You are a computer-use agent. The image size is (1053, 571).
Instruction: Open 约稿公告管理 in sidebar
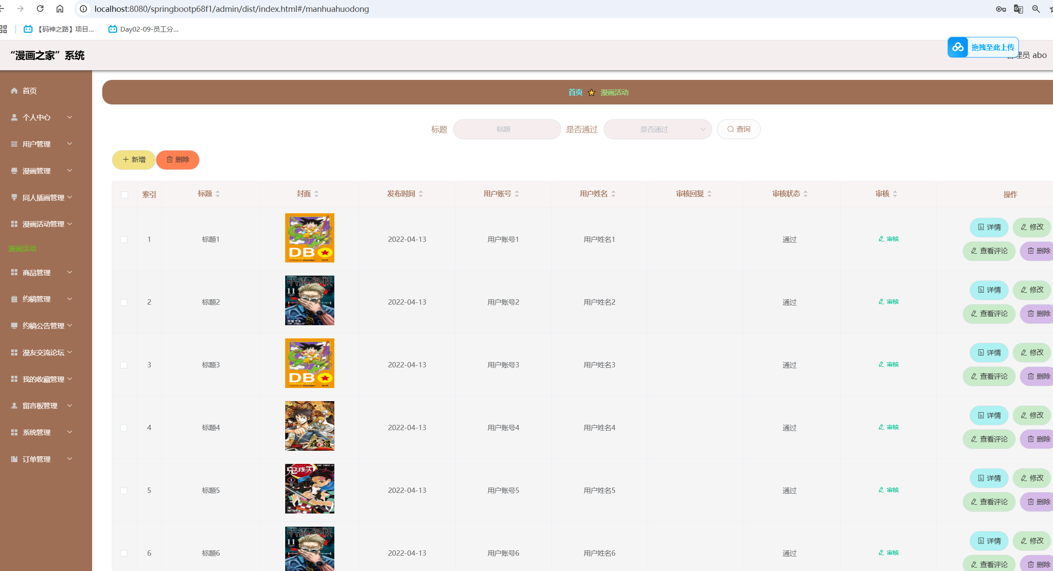coord(46,326)
